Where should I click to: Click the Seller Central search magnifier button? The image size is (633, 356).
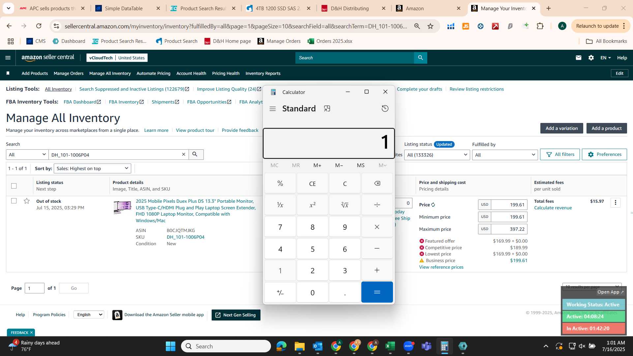(420, 58)
